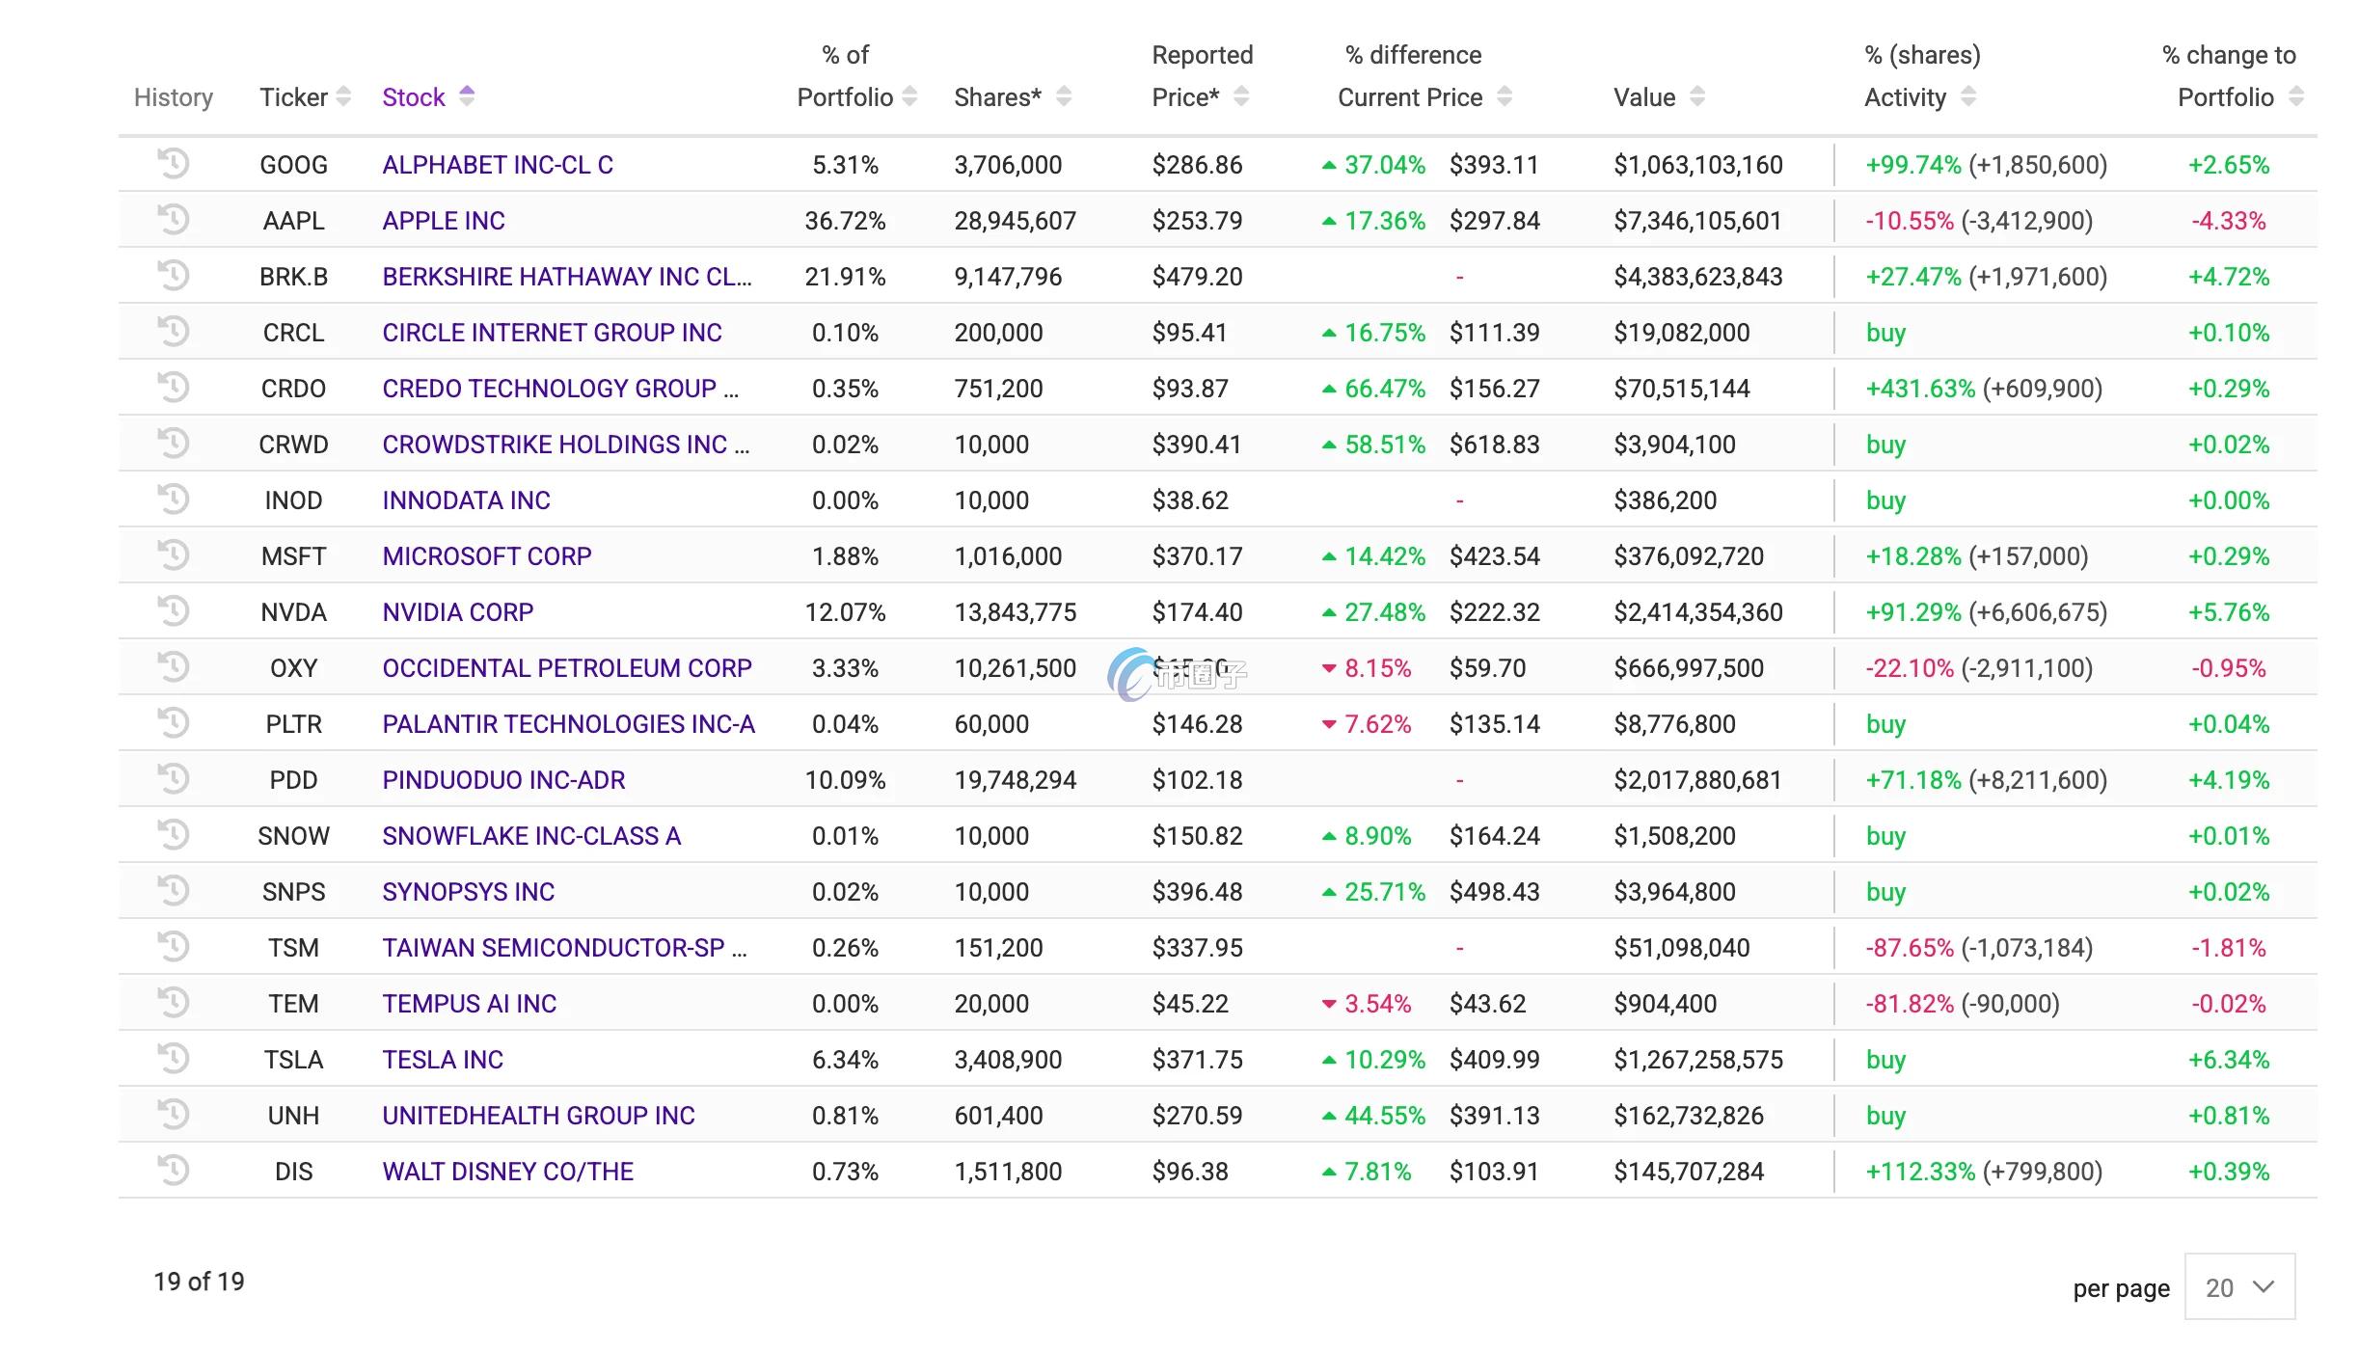
Task: Open history icon for TSM row
Action: tap(173, 946)
